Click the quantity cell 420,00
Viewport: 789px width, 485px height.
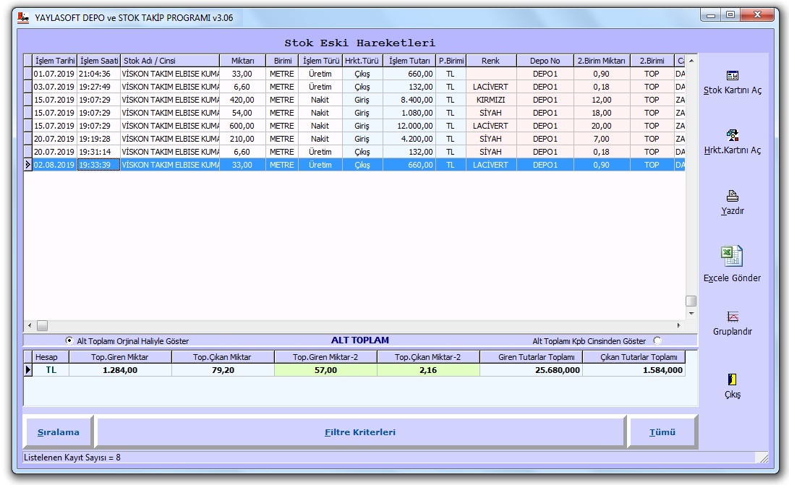click(242, 100)
